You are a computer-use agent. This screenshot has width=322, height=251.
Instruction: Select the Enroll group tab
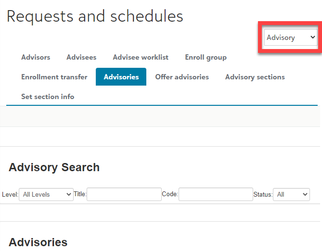point(206,57)
